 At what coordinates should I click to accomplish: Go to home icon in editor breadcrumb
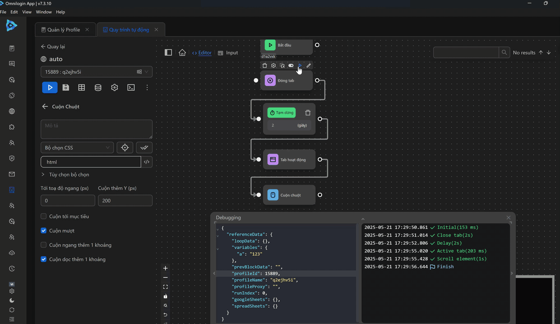click(182, 53)
